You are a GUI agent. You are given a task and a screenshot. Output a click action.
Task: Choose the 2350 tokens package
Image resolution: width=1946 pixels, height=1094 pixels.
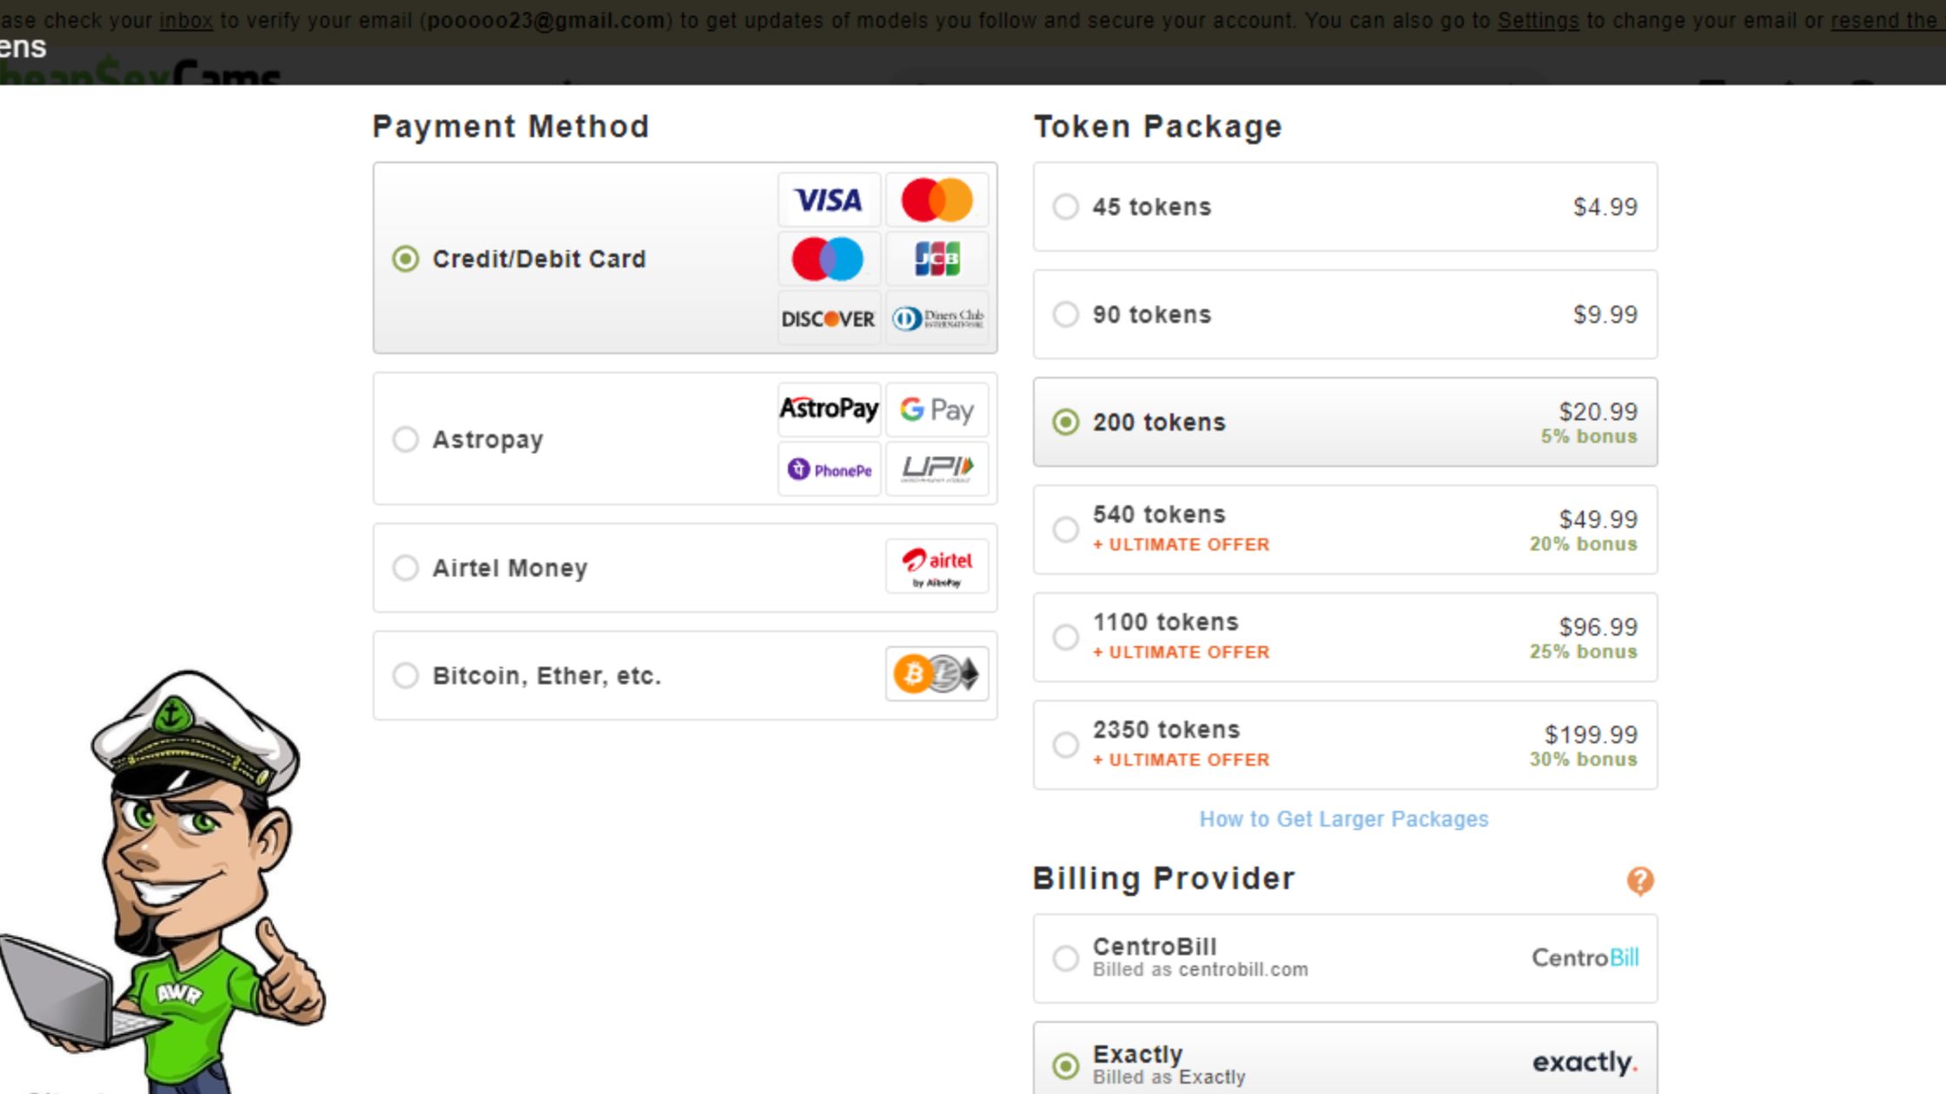click(1066, 745)
